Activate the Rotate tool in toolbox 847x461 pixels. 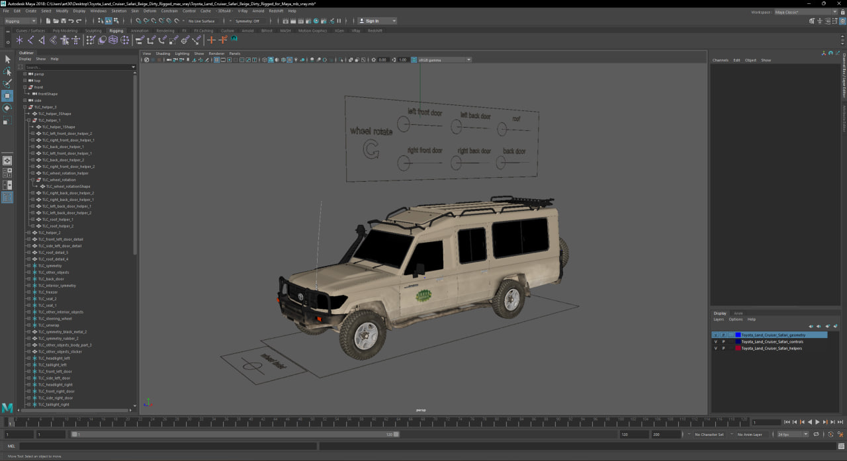pyautogui.click(x=7, y=108)
